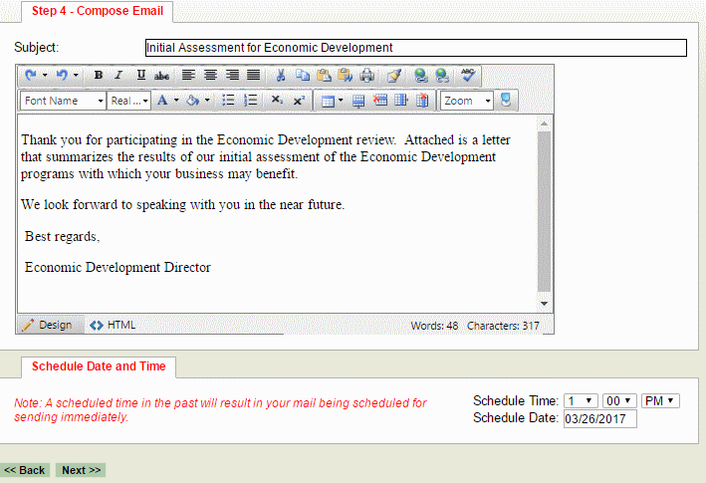Click the Schedule Date input field
The height and width of the screenshot is (483, 706).
pos(599,418)
